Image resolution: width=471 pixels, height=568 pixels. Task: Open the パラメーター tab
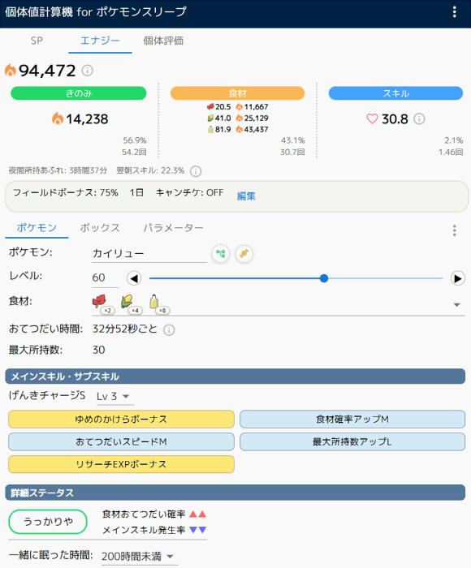pyautogui.click(x=173, y=227)
